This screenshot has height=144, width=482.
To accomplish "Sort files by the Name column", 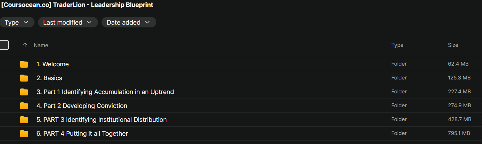I will click(41, 45).
